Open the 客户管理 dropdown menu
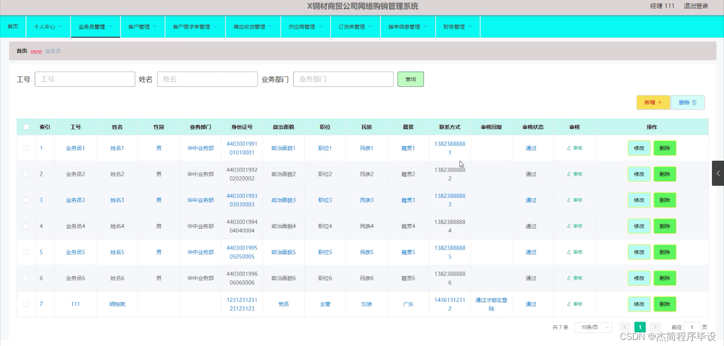Image resolution: width=724 pixels, height=346 pixels. coord(143,27)
